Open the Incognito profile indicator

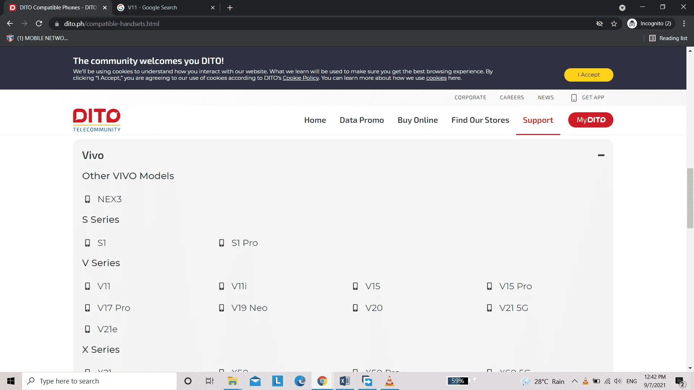click(651, 23)
